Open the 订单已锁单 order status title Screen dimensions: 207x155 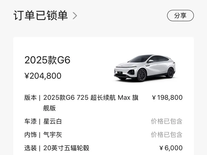(41, 16)
